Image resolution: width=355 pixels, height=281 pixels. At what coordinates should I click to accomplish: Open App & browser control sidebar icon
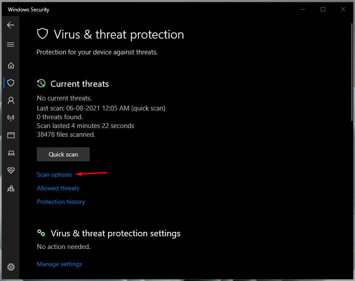(11, 135)
